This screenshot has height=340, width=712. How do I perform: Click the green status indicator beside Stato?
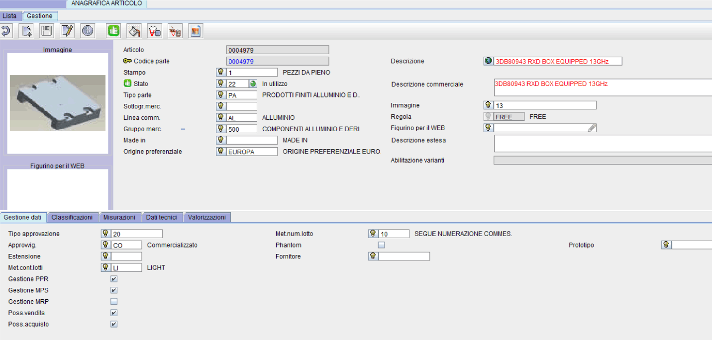coord(253,84)
